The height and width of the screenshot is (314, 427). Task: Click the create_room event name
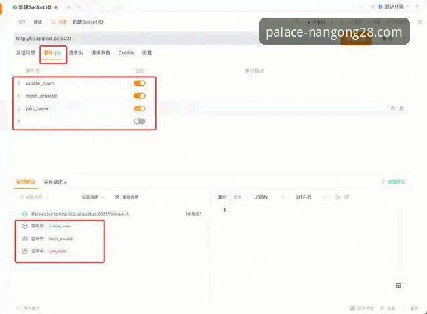40,83
